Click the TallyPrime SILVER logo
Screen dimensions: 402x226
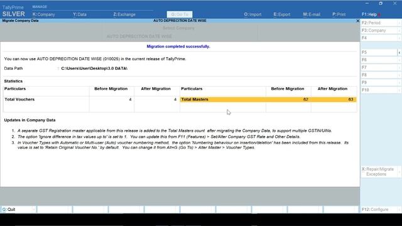13,11
